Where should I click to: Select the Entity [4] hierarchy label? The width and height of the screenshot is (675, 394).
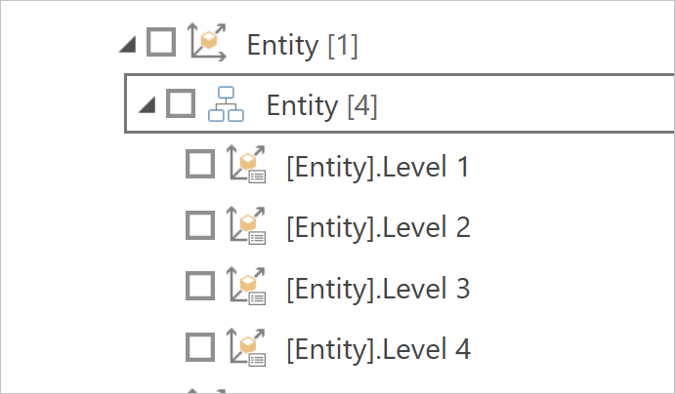(321, 105)
